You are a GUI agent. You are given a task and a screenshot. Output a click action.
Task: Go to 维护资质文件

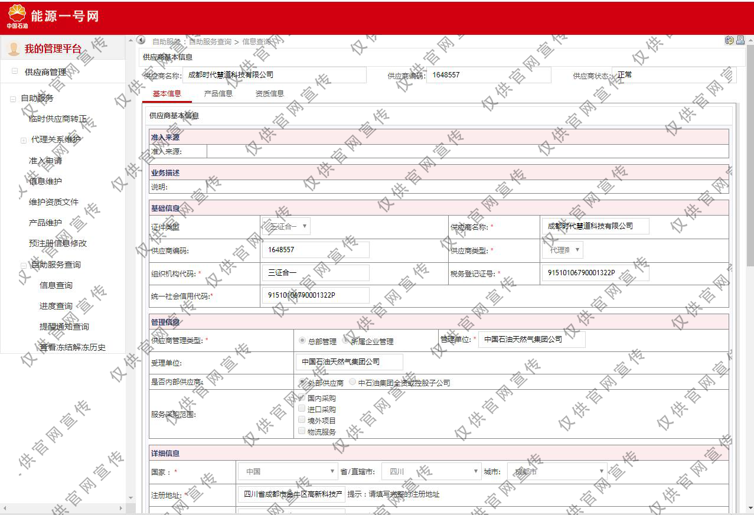54,202
